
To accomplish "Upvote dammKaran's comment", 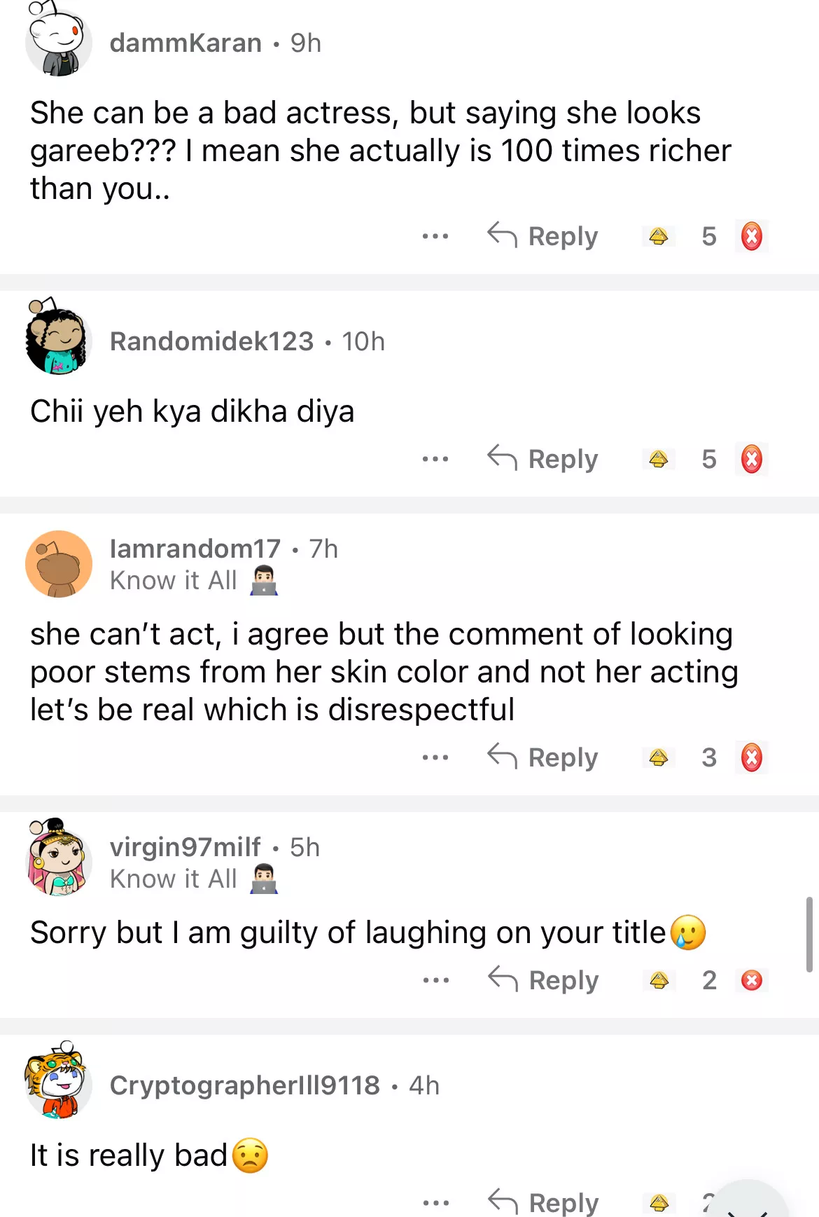I will point(658,236).
